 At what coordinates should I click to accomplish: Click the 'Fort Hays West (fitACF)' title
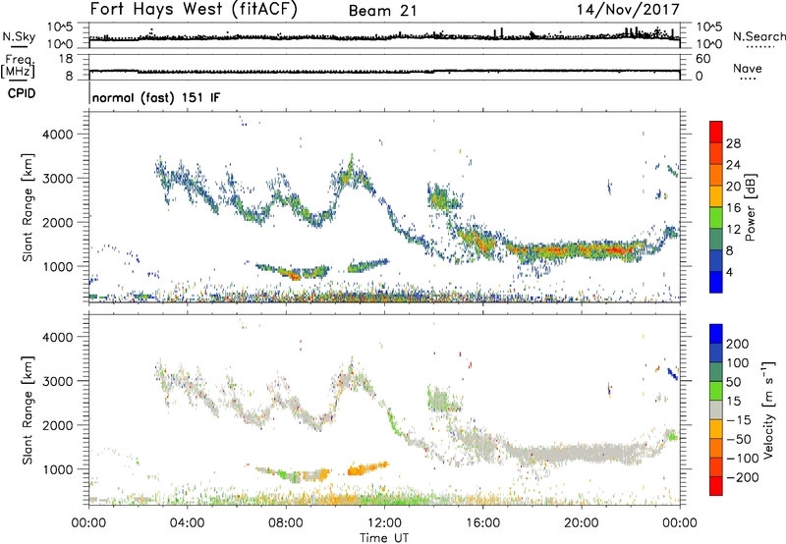point(194,10)
